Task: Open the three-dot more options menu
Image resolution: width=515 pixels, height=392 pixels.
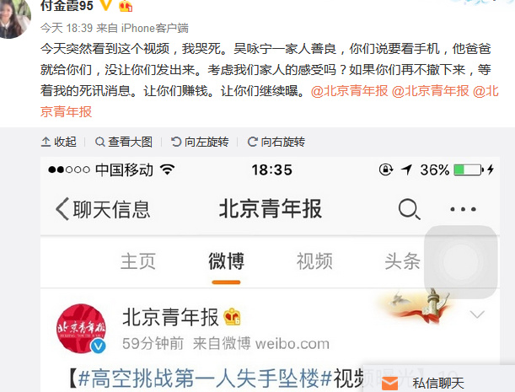Action: [463, 209]
